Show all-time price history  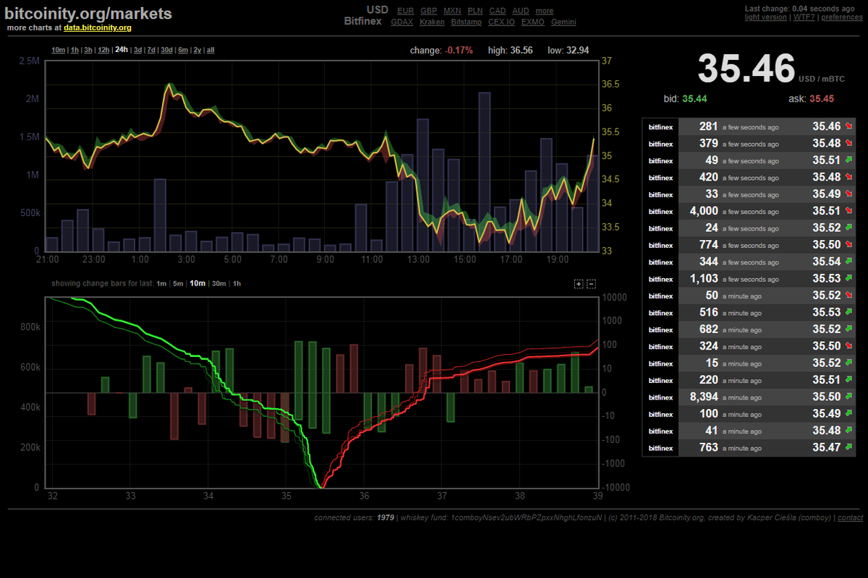210,50
